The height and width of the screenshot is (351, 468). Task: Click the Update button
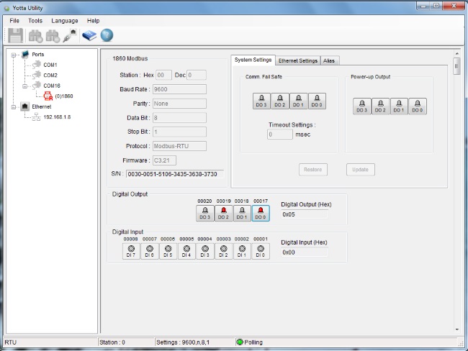pyautogui.click(x=360, y=170)
